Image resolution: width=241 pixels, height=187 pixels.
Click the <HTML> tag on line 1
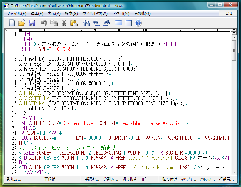[26, 34]
